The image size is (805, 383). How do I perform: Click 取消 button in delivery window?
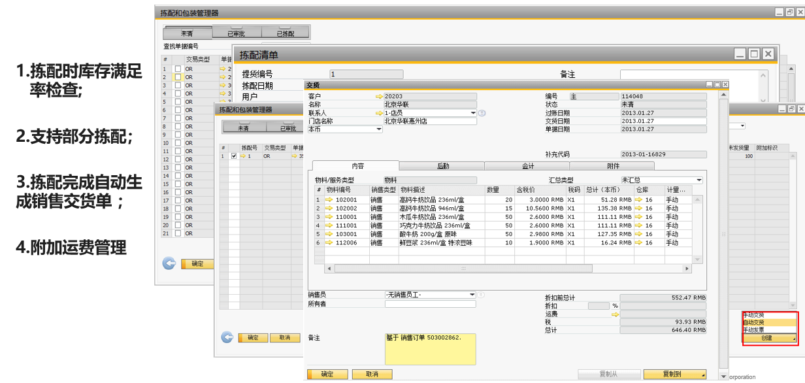tap(372, 374)
